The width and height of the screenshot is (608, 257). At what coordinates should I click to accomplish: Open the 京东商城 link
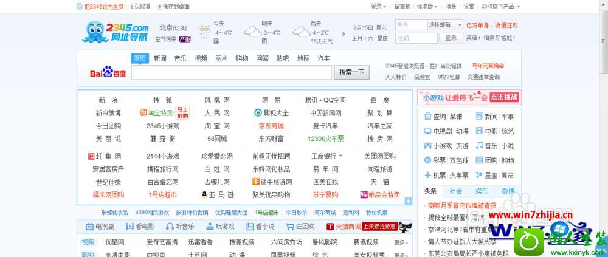point(271,126)
